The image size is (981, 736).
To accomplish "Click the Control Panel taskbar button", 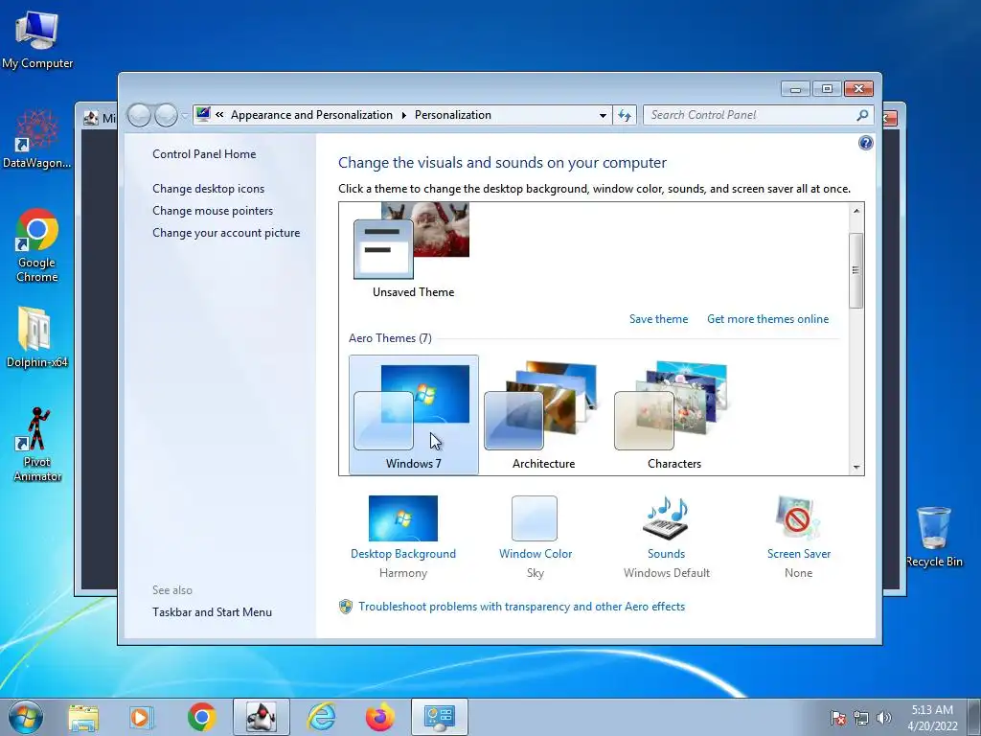I will [x=439, y=717].
